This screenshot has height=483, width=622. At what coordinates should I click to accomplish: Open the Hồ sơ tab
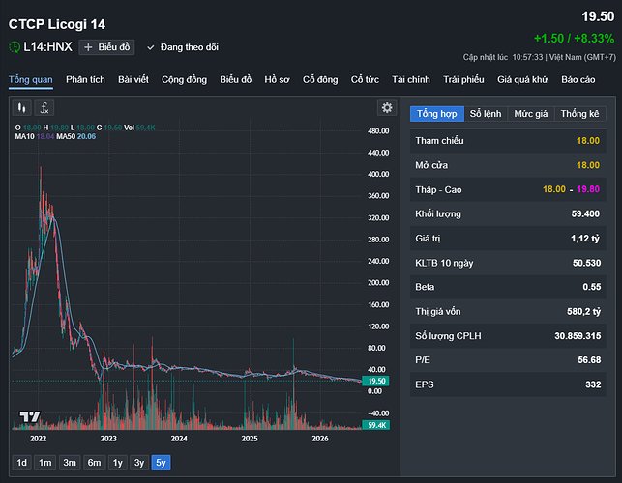[277, 80]
